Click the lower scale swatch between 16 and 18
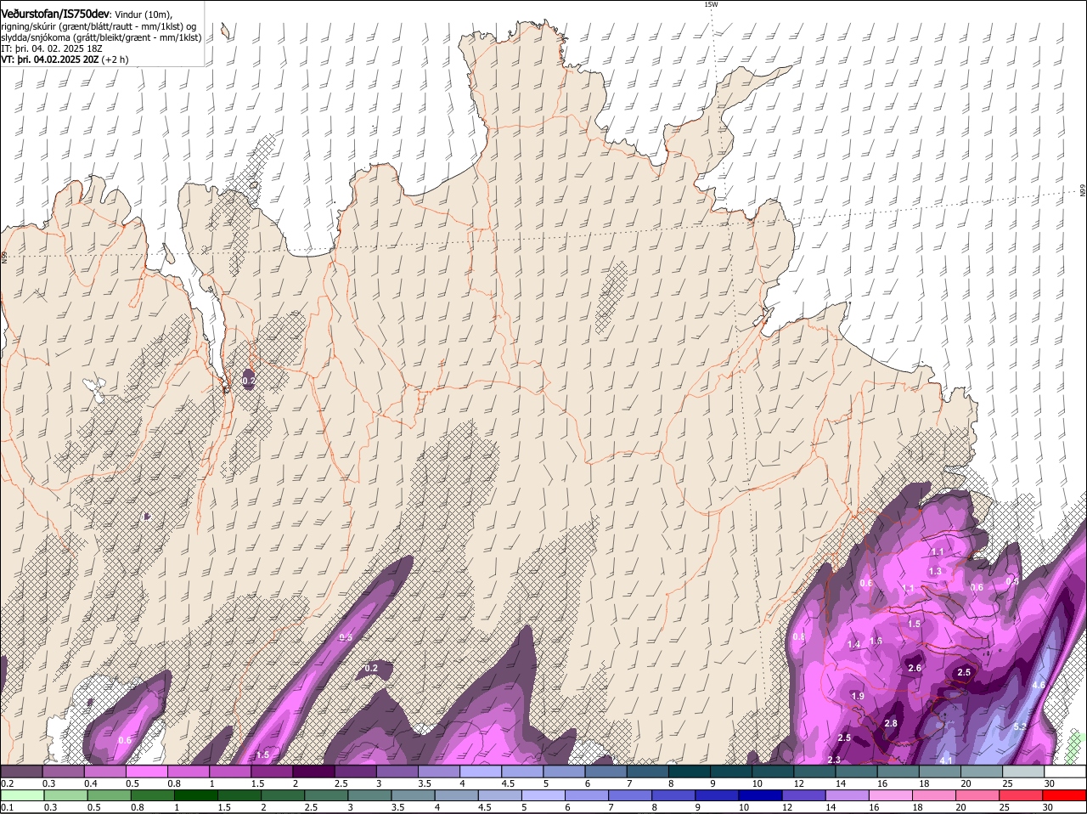This screenshot has width=1087, height=814. point(891,795)
